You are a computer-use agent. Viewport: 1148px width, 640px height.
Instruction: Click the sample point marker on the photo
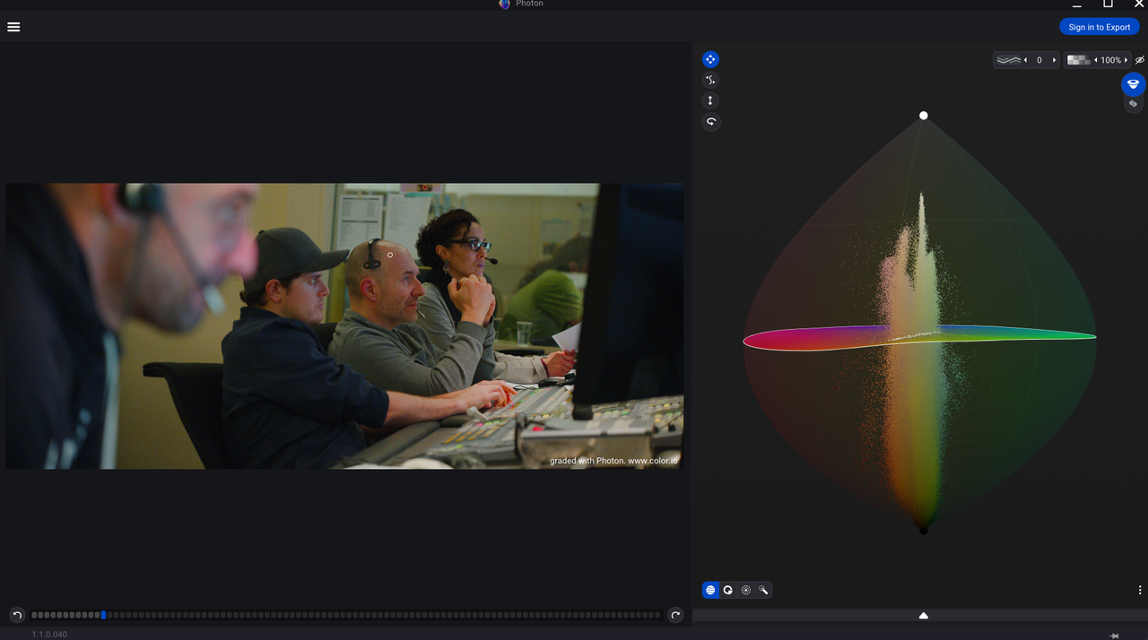pyautogui.click(x=390, y=255)
